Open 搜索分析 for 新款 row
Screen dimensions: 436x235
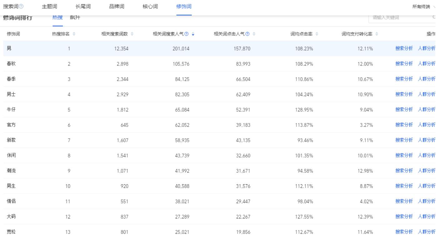[404, 140]
